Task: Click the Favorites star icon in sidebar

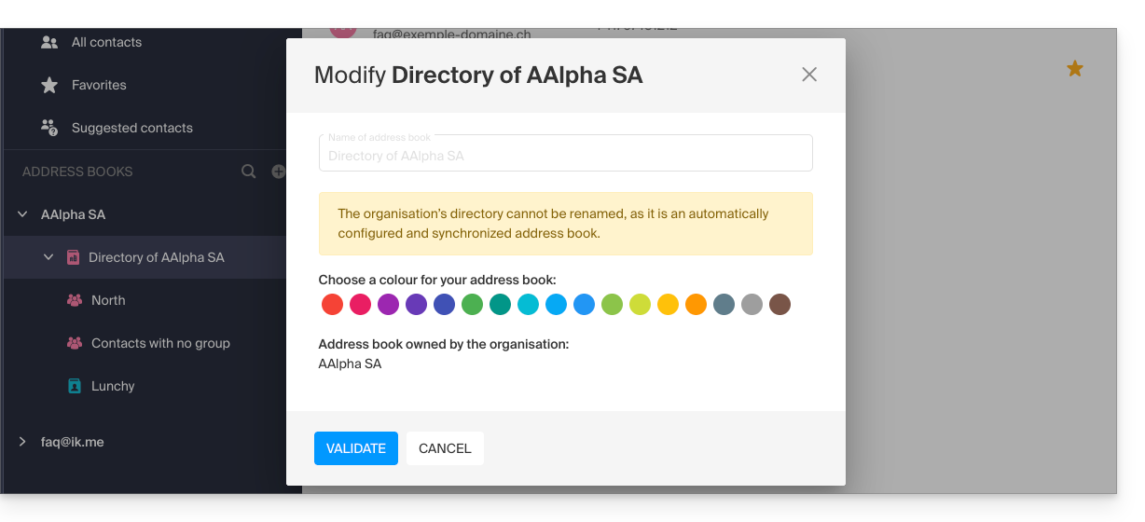Action: [49, 85]
